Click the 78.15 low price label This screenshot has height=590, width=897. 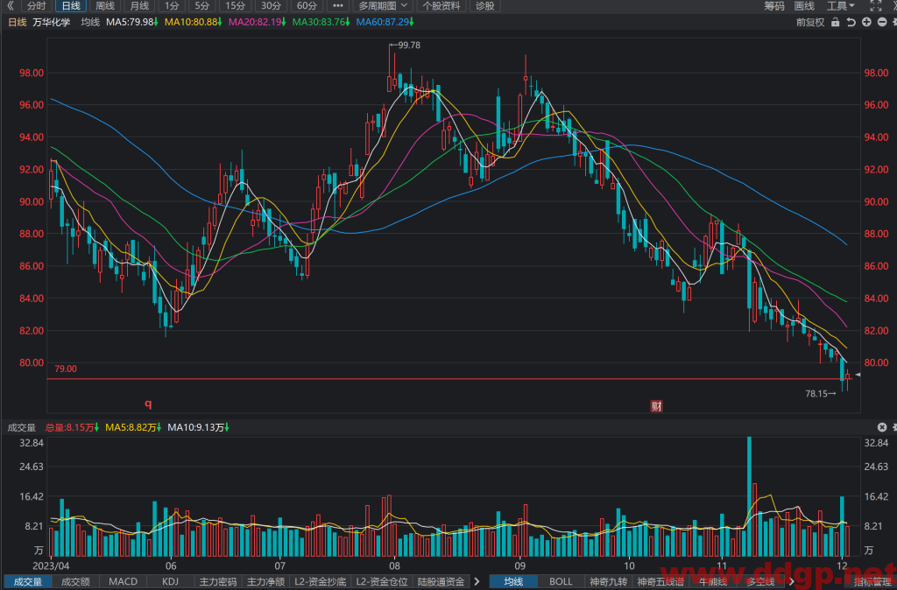pos(816,393)
